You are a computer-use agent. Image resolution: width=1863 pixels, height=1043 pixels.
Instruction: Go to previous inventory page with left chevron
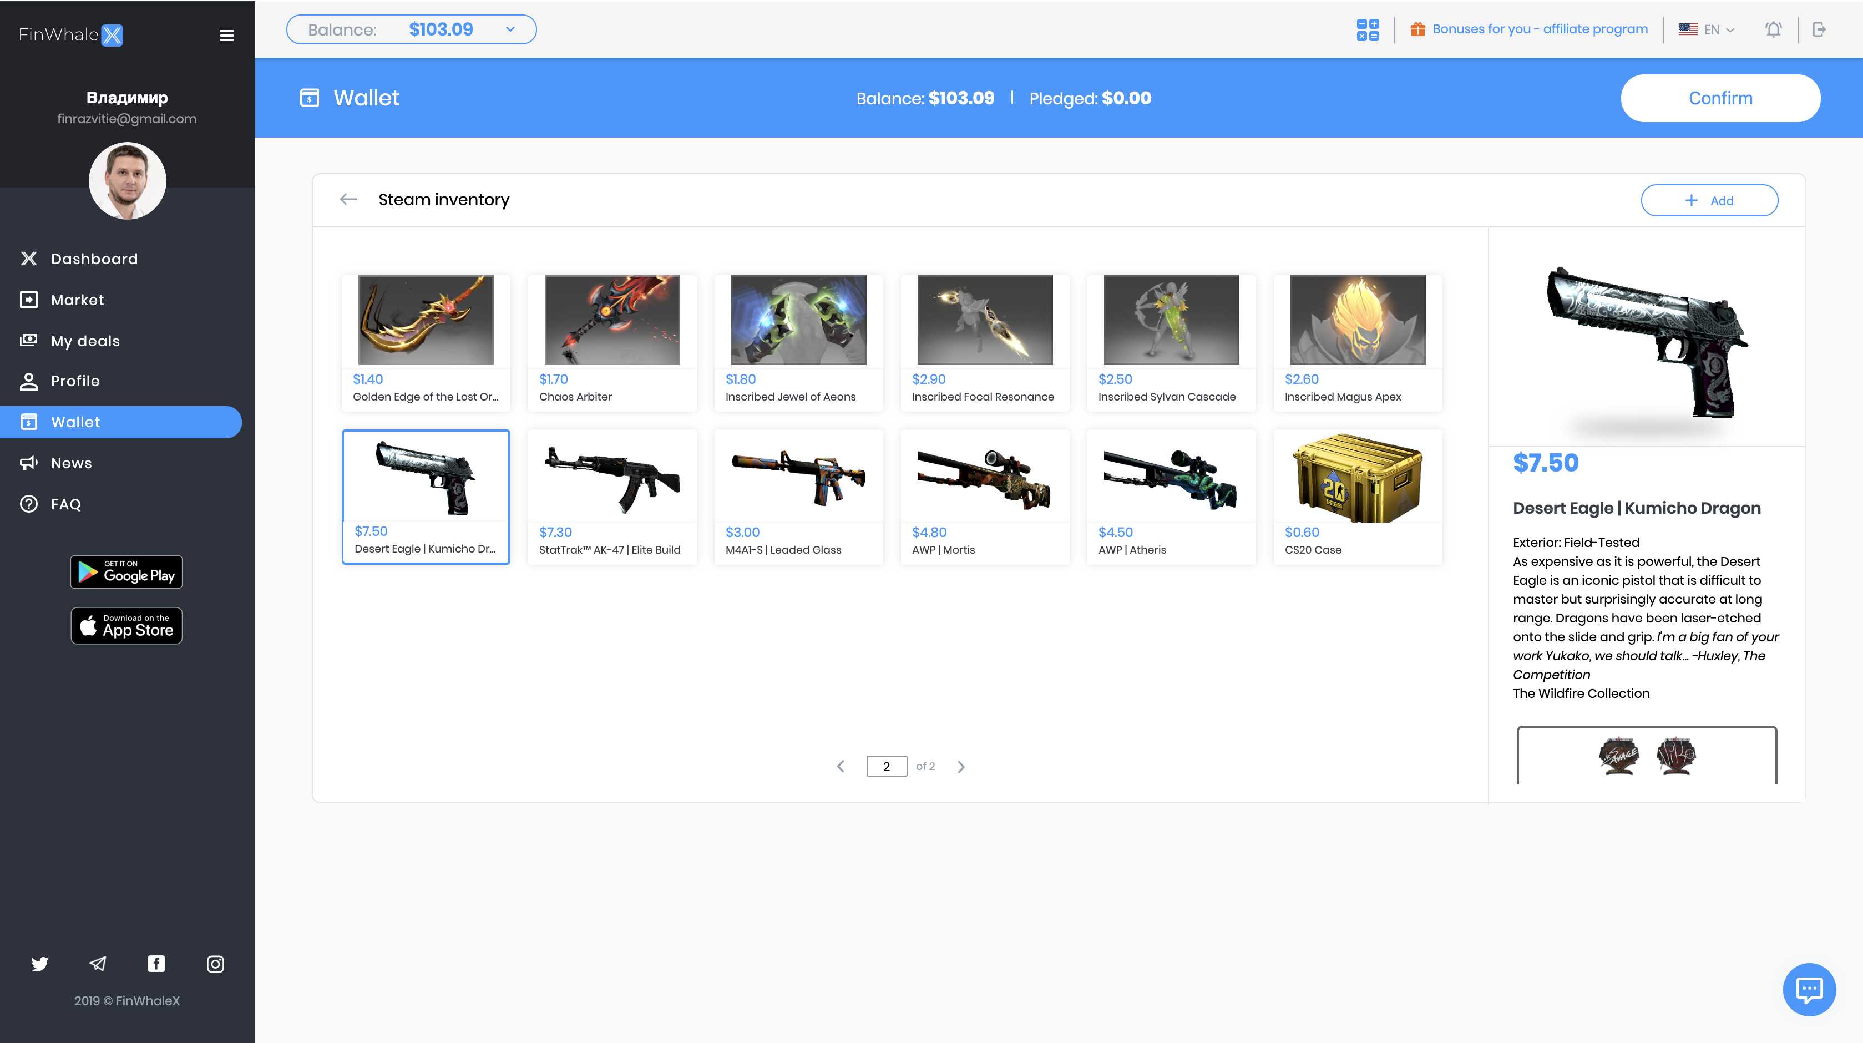point(841,766)
